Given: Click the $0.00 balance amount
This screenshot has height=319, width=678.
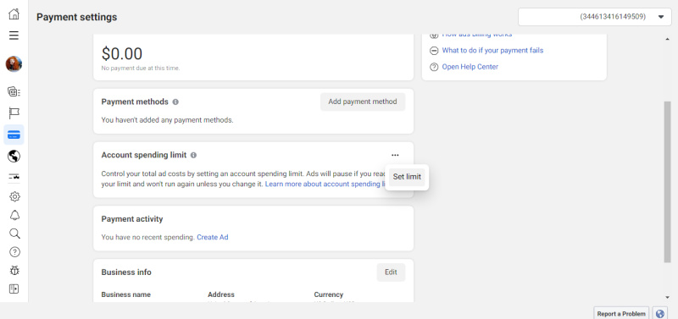Looking at the screenshot, I should point(122,54).
